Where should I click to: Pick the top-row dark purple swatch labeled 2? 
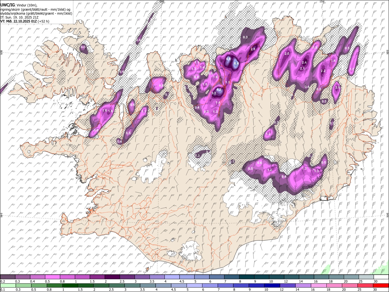(112, 277)
